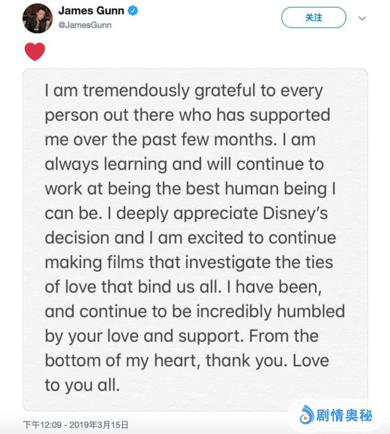This screenshot has height=434, width=390.
Task: Click the red heart emoji
Action: coord(35,52)
